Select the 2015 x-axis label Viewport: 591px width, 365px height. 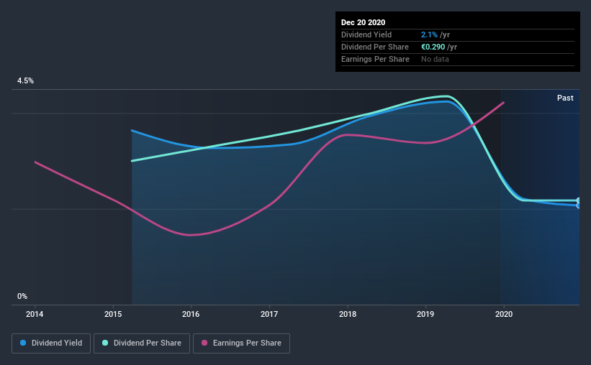point(113,314)
